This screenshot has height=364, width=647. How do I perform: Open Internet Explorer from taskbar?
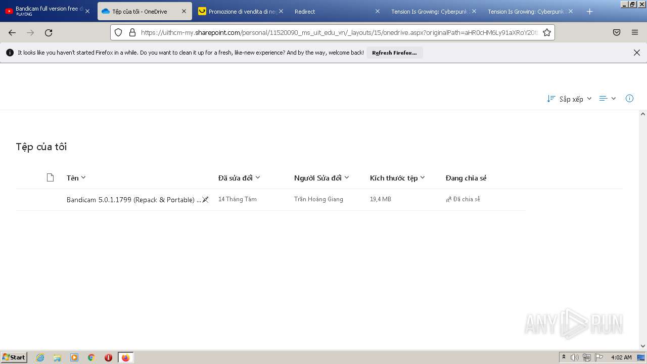click(40, 357)
